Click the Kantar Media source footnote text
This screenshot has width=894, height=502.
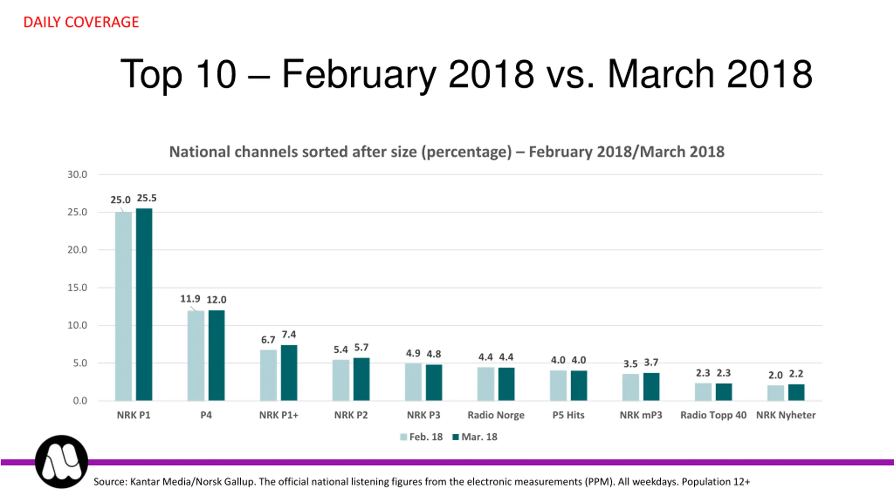(x=422, y=482)
